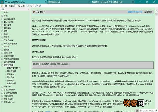
Task: Close the 机器学习 Mitchell pdf tab
Action: (x=133, y=2)
